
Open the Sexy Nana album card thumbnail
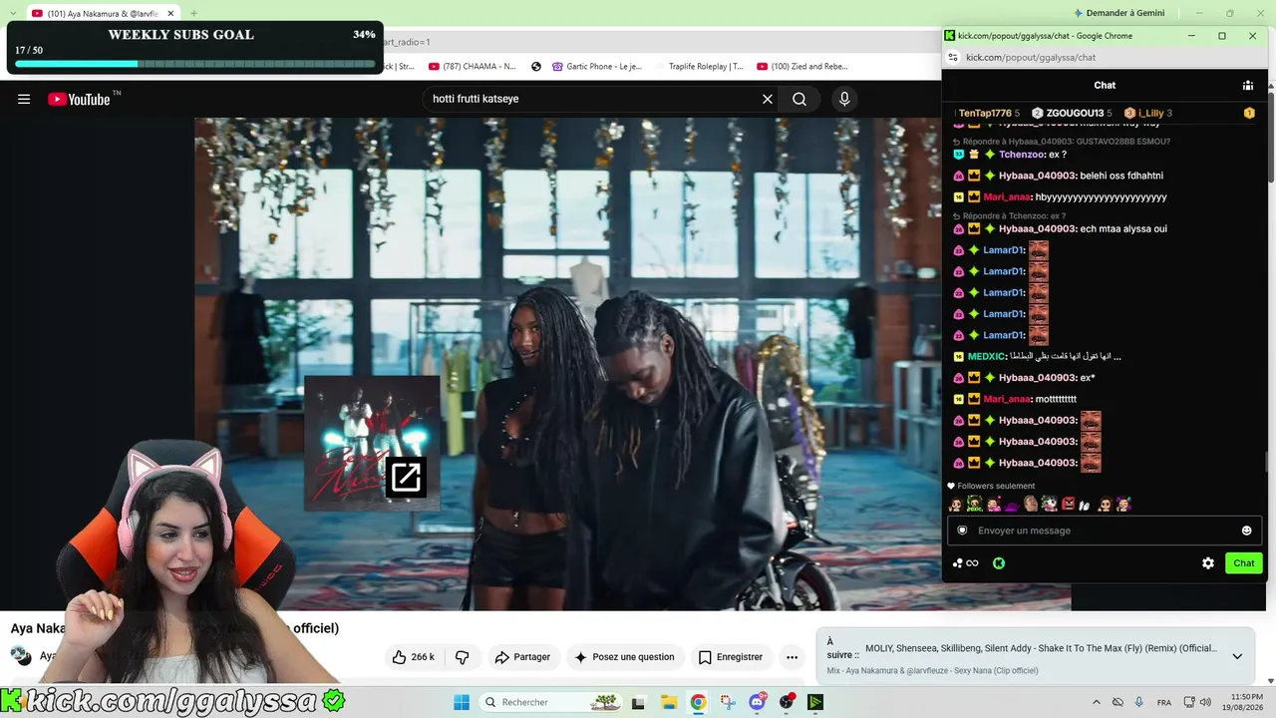372,443
